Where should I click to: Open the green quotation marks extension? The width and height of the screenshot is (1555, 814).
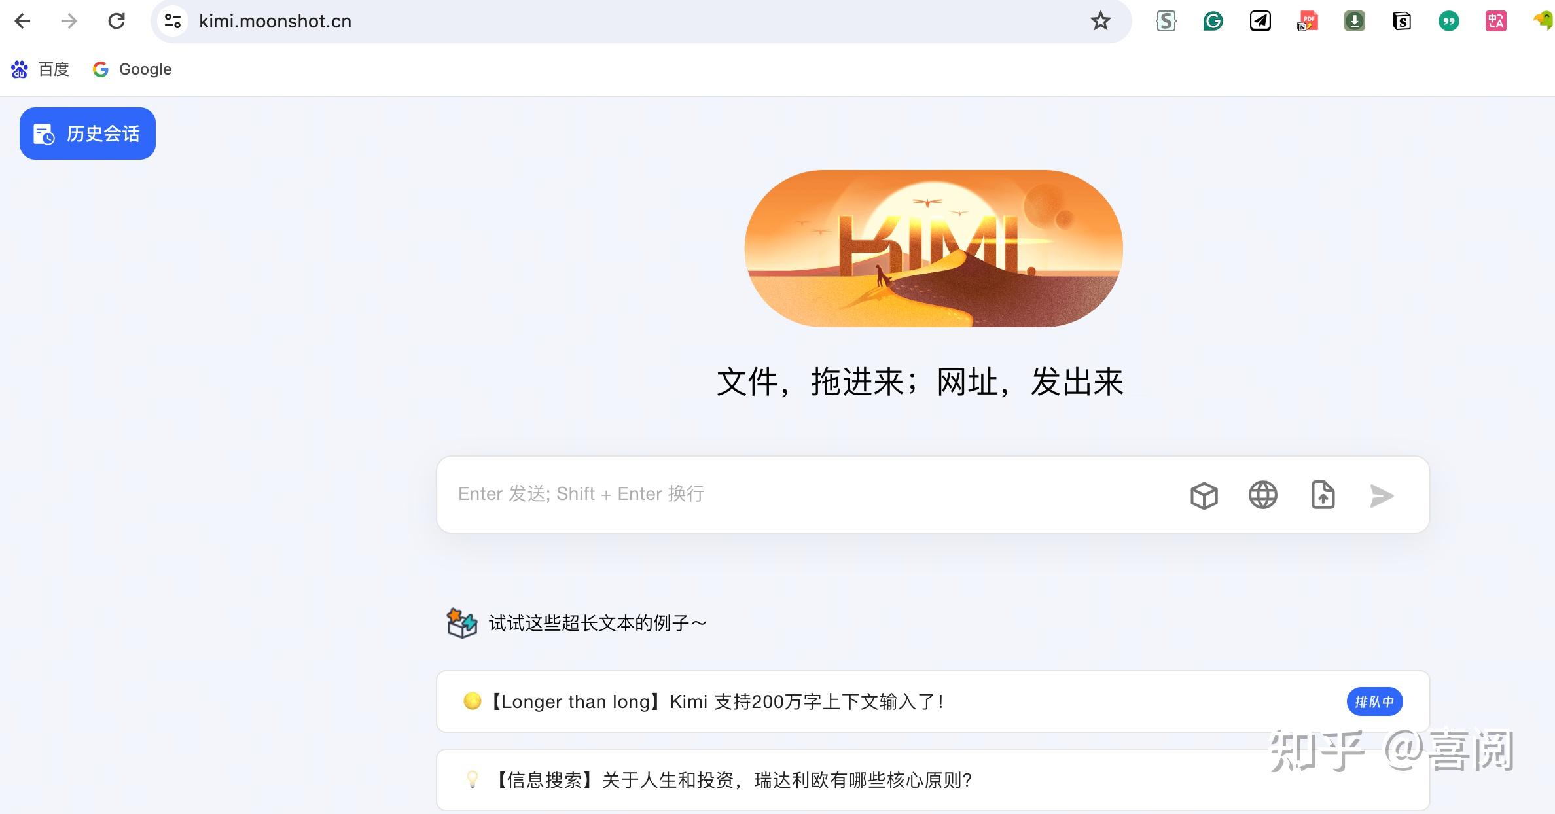tap(1449, 22)
